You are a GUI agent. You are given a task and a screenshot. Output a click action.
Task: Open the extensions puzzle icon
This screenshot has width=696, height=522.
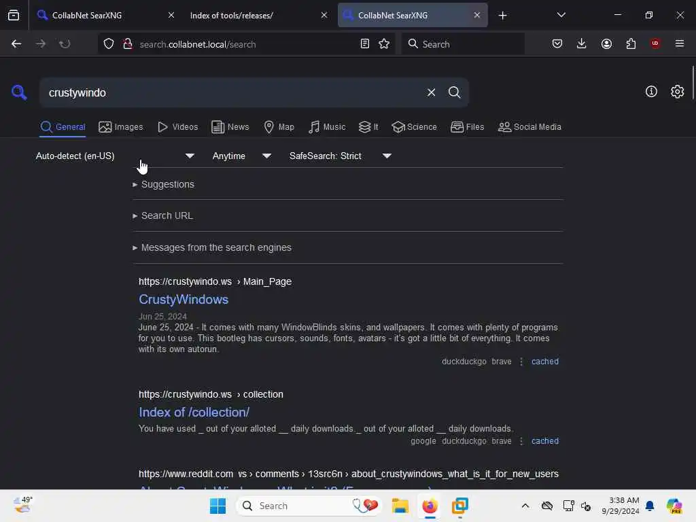(x=631, y=44)
